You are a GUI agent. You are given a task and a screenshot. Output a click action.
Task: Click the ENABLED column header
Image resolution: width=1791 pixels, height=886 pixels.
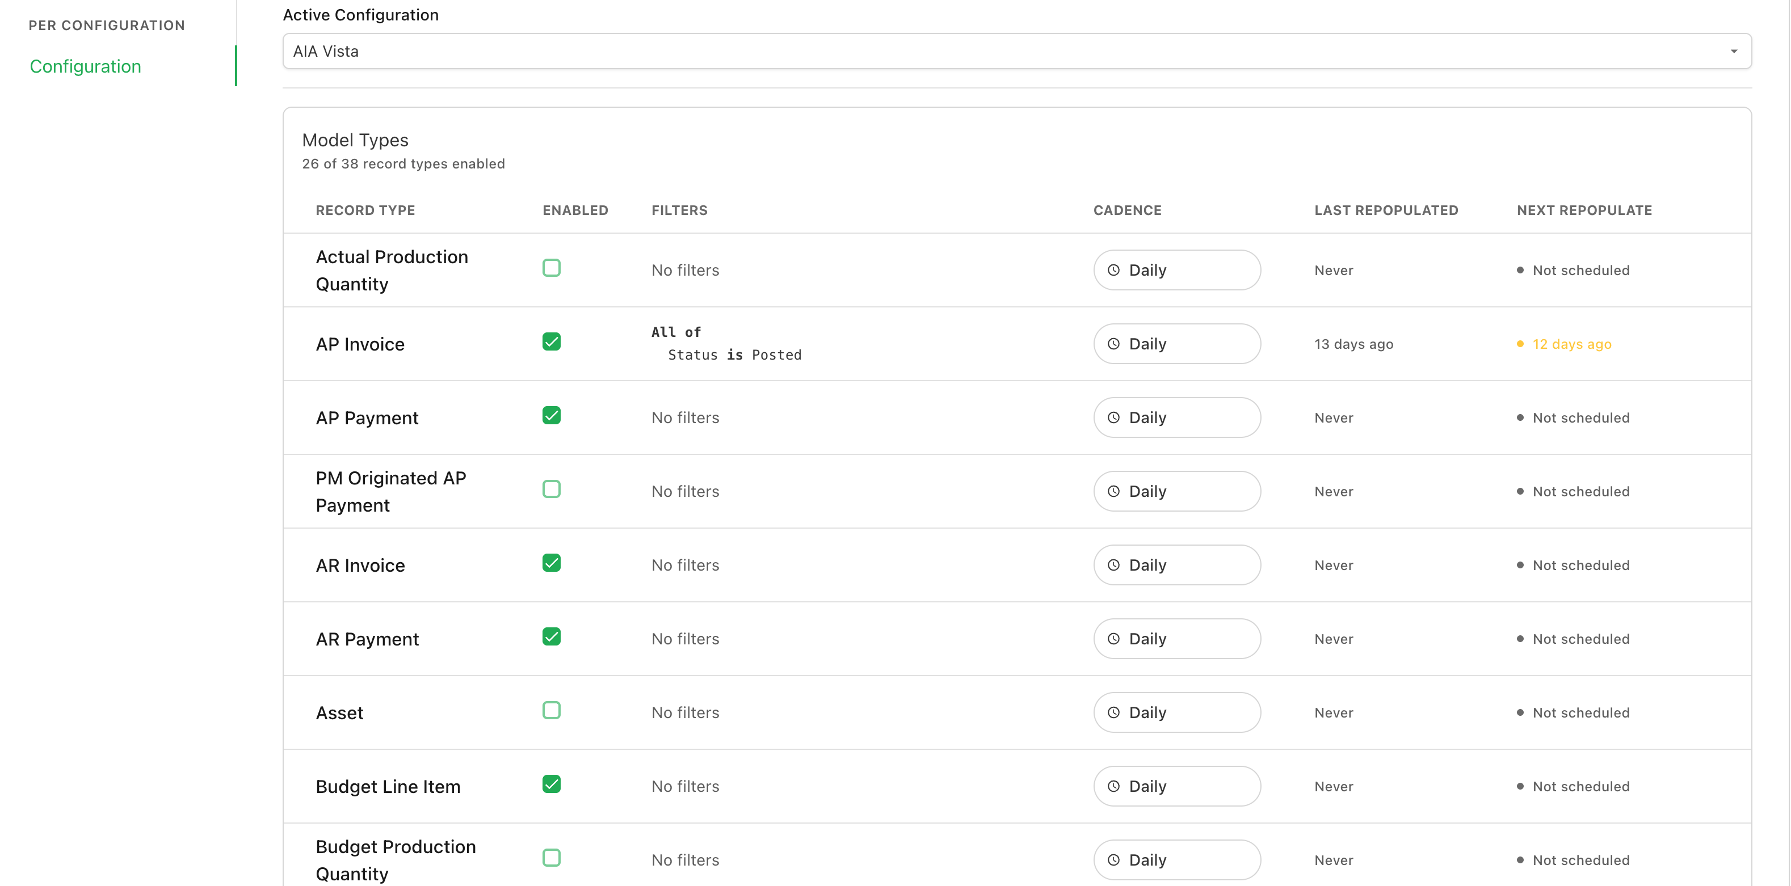coord(575,210)
